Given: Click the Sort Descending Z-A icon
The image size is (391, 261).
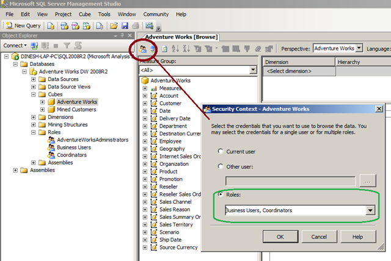Looking at the screenshot, I should 186,49.
